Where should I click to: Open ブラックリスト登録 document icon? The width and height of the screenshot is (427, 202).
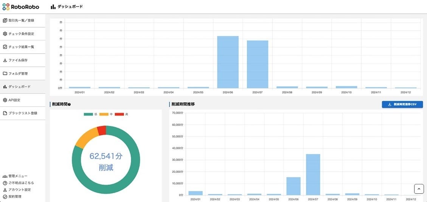[x=5, y=113]
